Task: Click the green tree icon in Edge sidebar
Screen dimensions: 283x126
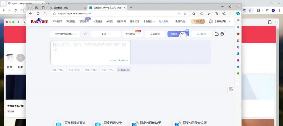Action: (x=238, y=73)
